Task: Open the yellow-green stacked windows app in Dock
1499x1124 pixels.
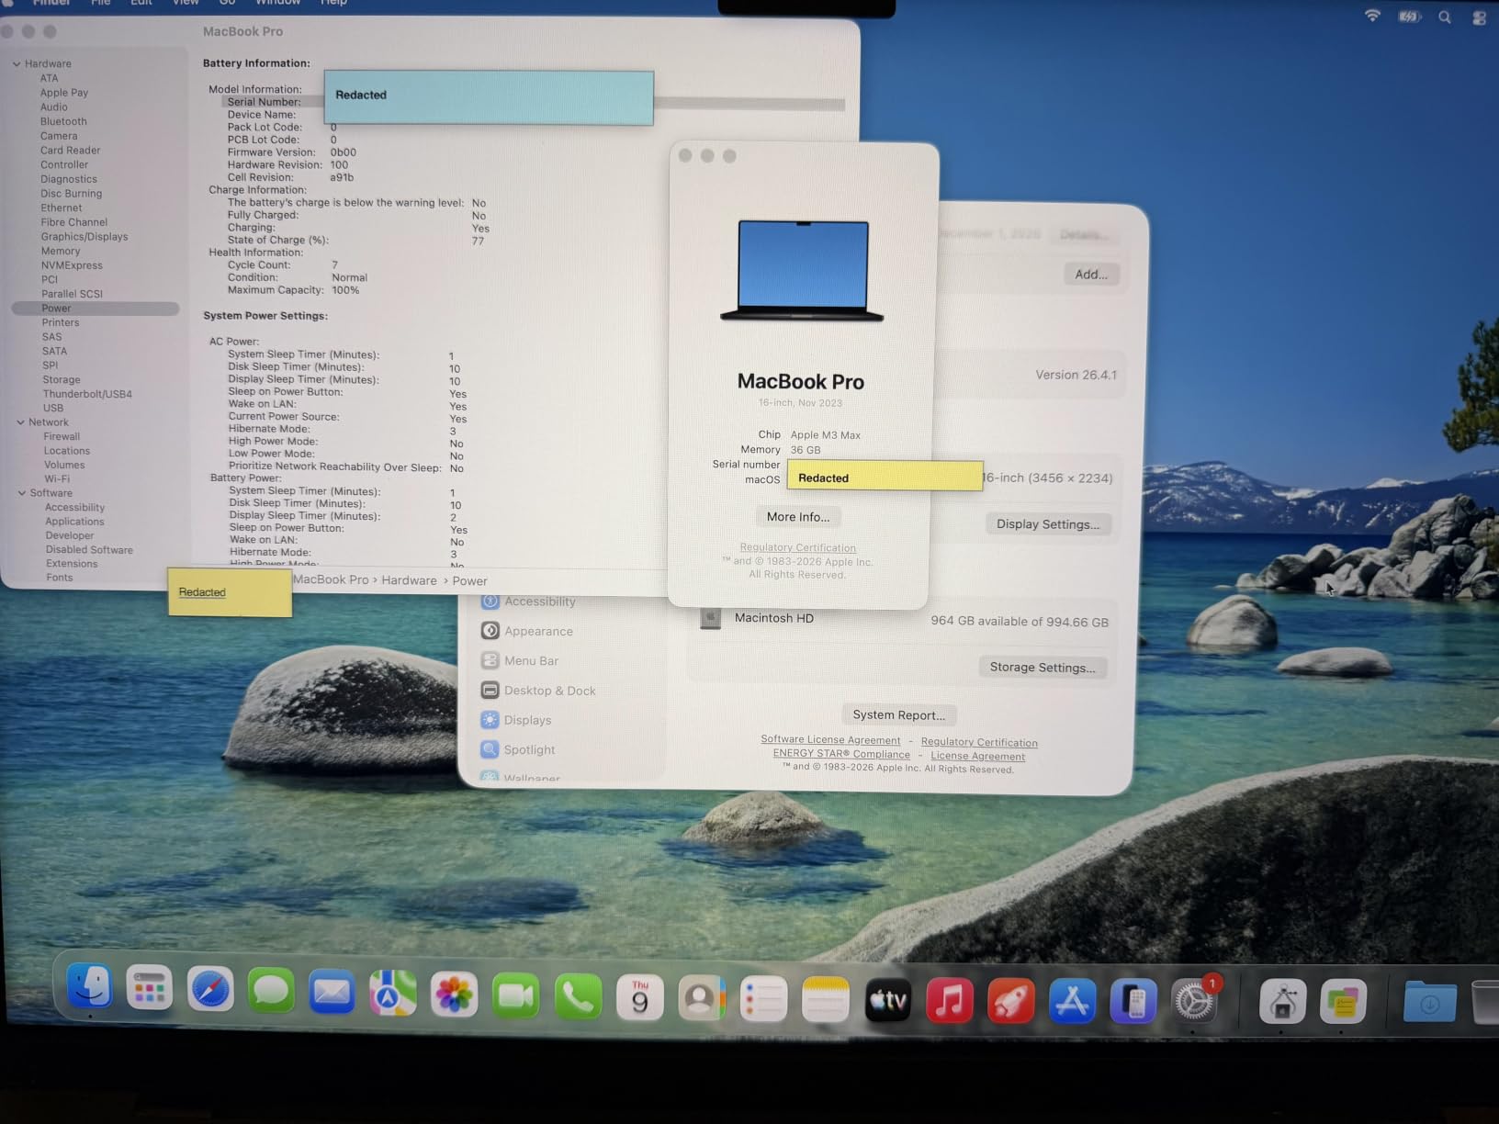Action: [1343, 1002]
